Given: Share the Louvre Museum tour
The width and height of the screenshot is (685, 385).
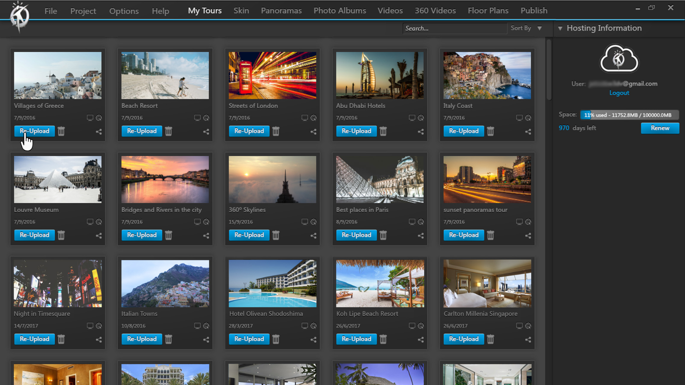Looking at the screenshot, I should pos(99,236).
